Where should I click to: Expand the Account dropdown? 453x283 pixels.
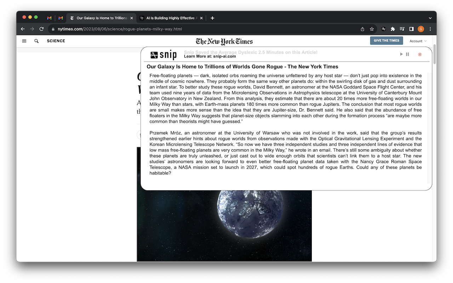(418, 41)
